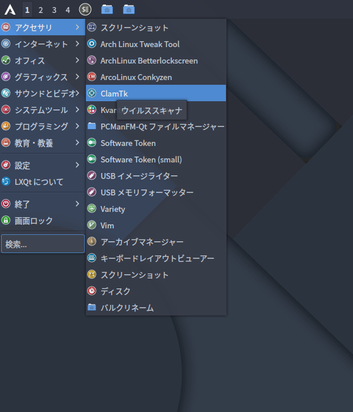Expand the グラフィックス submenu arrow

click(77, 77)
